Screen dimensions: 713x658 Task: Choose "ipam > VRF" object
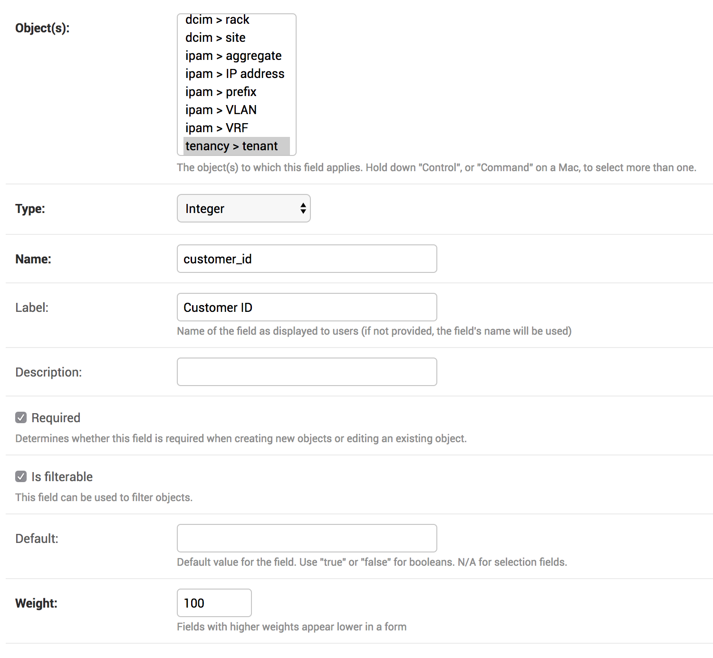click(x=216, y=127)
